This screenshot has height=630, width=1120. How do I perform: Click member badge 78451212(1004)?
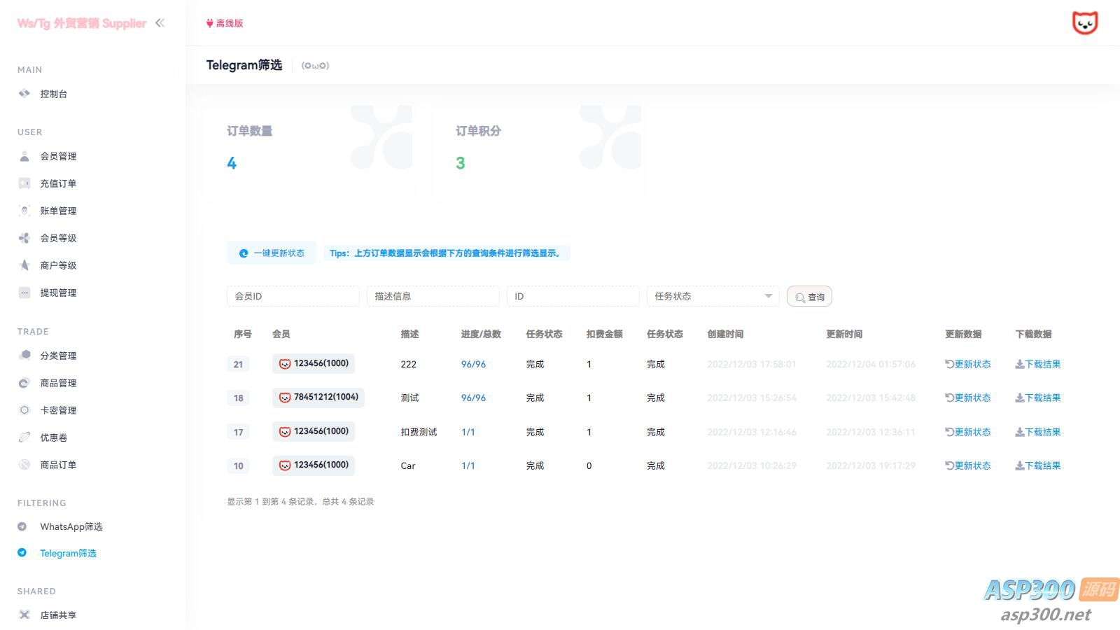tap(318, 398)
